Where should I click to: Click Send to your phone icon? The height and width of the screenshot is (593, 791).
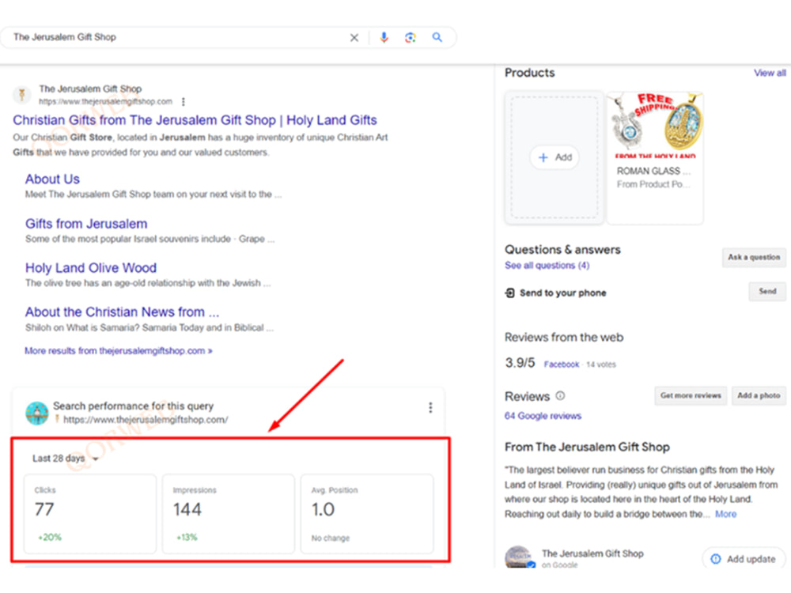pos(510,293)
